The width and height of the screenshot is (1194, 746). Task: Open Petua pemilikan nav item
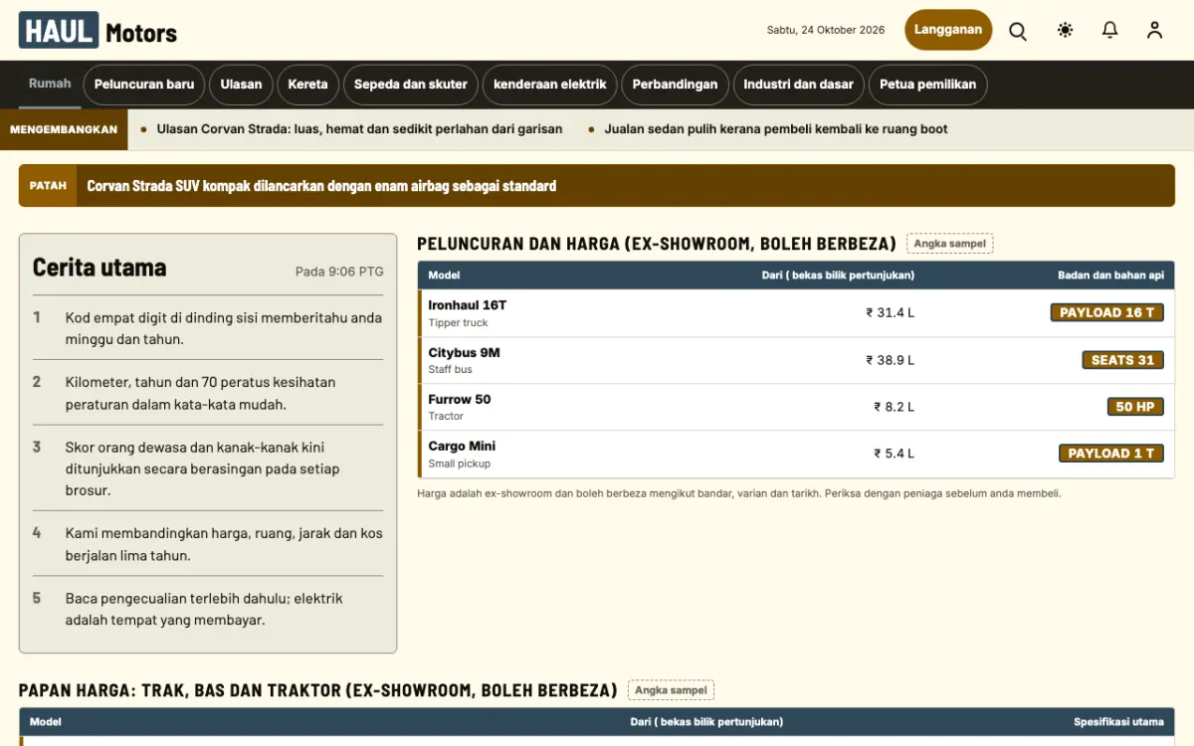928,85
